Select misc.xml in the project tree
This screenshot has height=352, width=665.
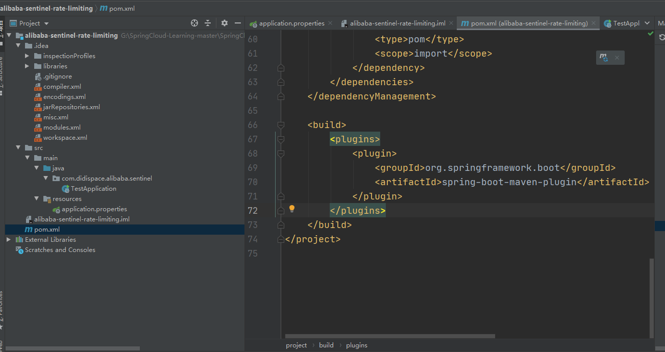[56, 117]
